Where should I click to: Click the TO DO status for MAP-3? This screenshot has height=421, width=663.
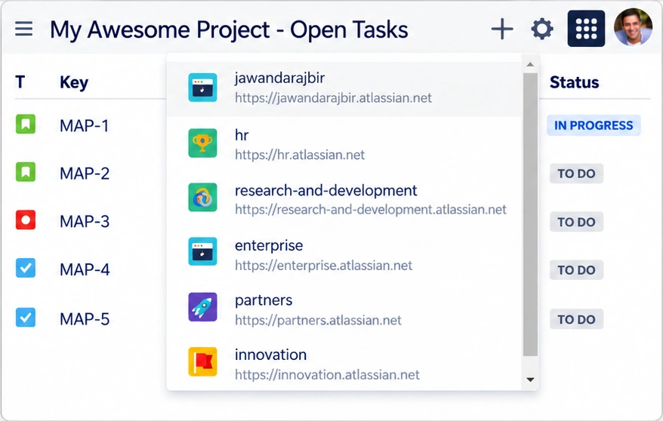(x=576, y=222)
